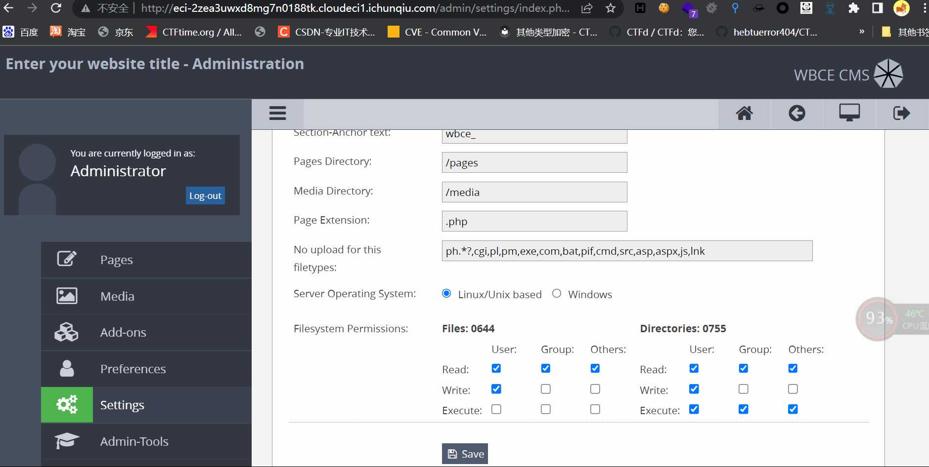
Task: Open the browser extensions puzzle icon
Action: pos(854,8)
